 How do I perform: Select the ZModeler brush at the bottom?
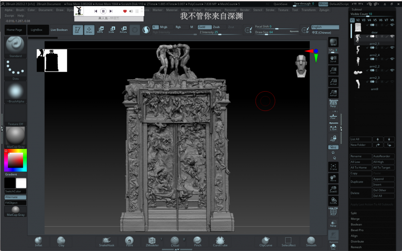pyautogui.click(x=152, y=241)
